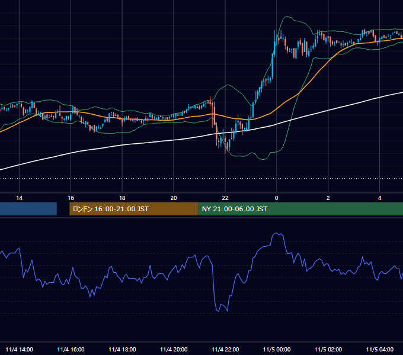Click the 11/4 18:00 time label
Viewport: 403px width, 355px height.
122,349
